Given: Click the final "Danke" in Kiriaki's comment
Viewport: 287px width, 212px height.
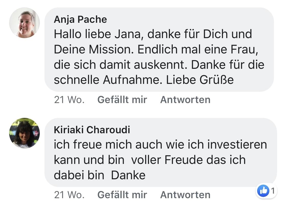Looking at the screenshot, I should [128, 175].
